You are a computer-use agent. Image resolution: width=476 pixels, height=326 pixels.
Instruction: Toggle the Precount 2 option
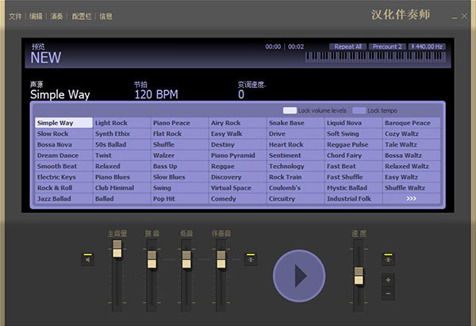(x=387, y=47)
